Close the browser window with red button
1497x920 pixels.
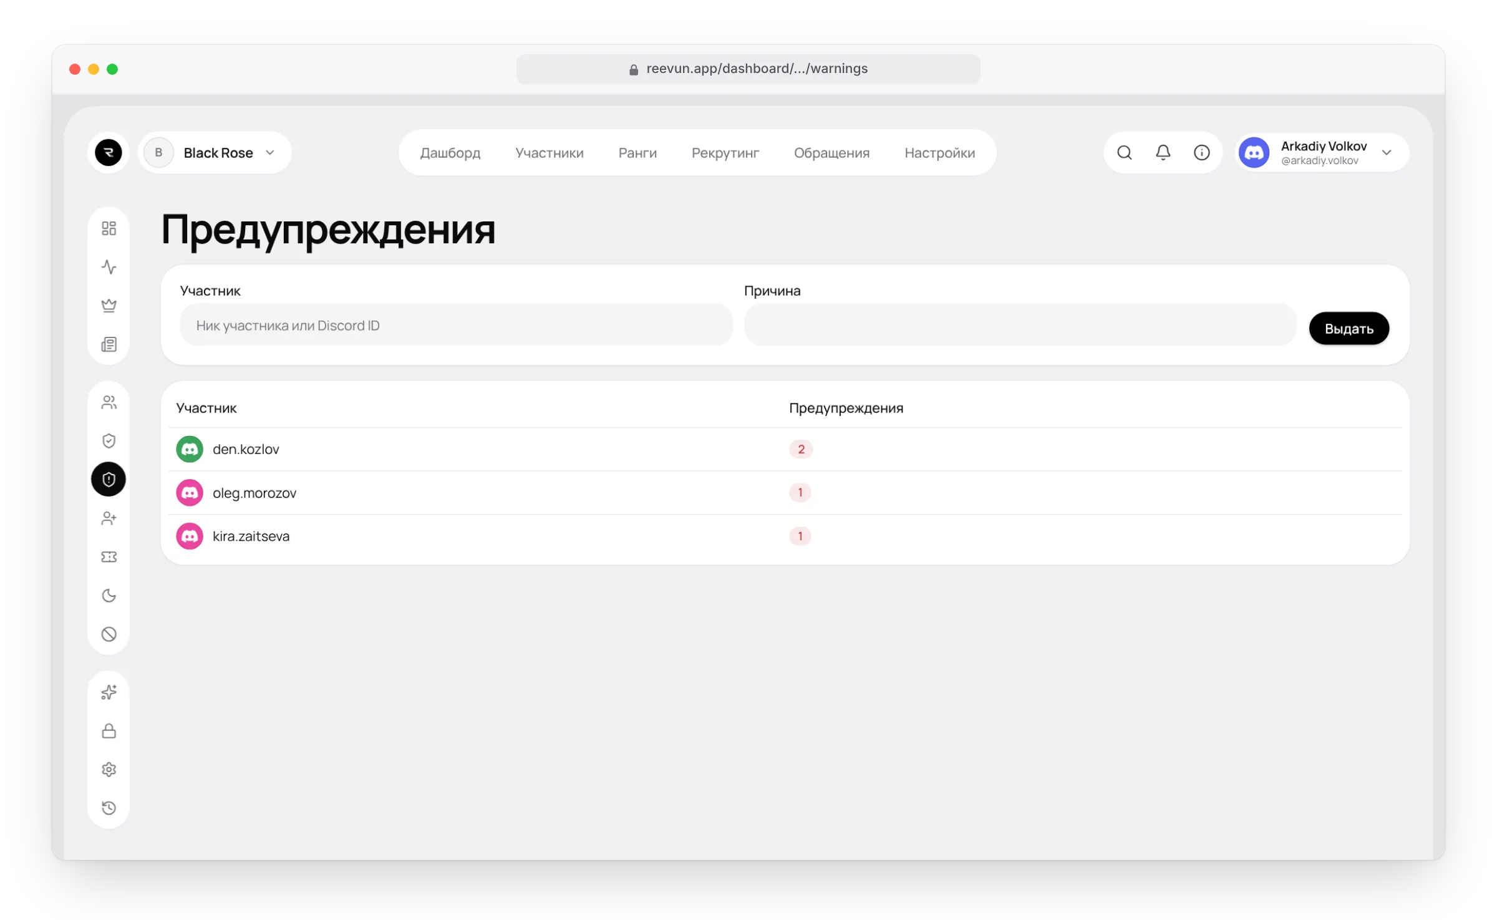75,69
